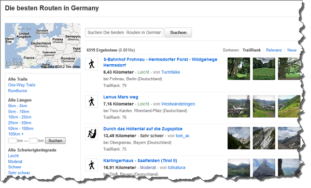Filter length 100km +
Viewport: 311px width, 188px height.
[16, 134]
